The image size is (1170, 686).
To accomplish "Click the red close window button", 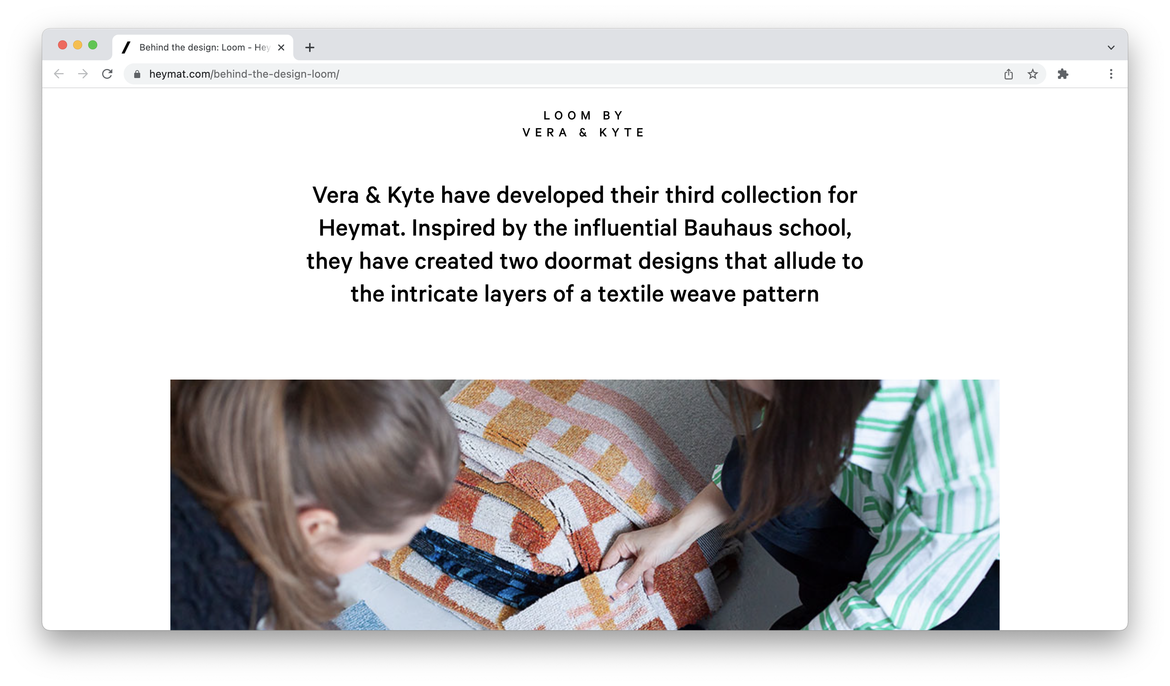I will 63,45.
